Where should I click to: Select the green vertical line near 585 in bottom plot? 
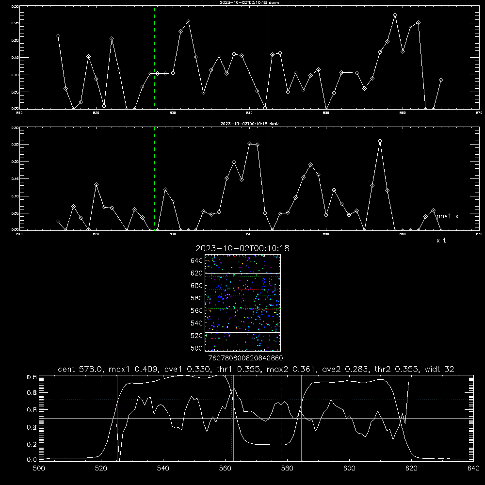(302, 418)
